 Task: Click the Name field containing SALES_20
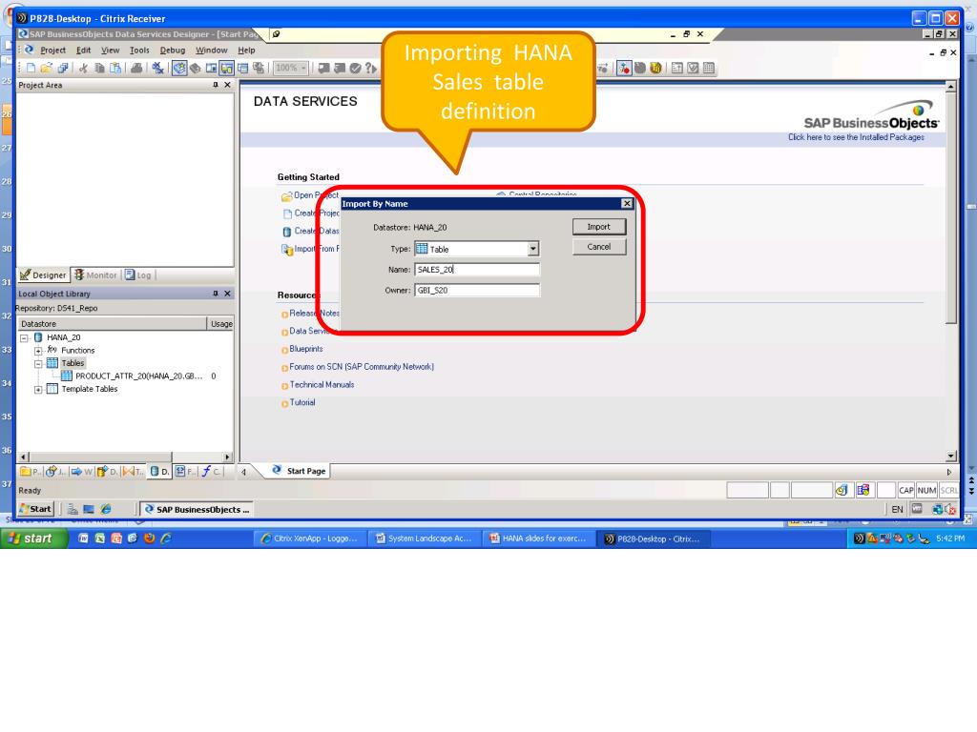point(477,270)
